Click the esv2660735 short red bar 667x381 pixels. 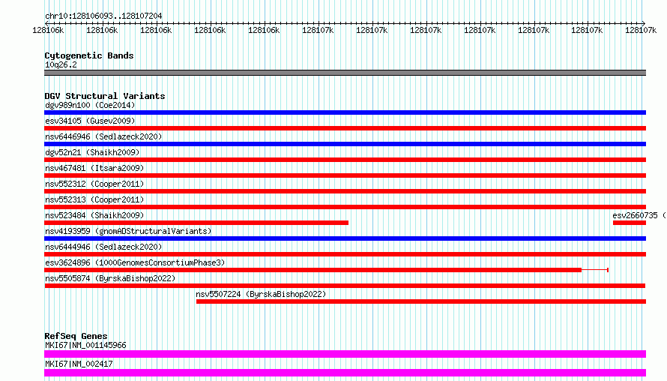click(x=630, y=223)
